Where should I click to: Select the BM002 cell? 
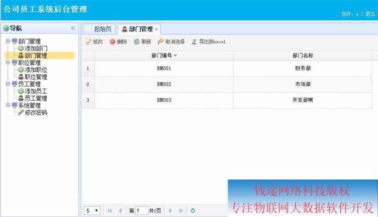tap(164, 84)
